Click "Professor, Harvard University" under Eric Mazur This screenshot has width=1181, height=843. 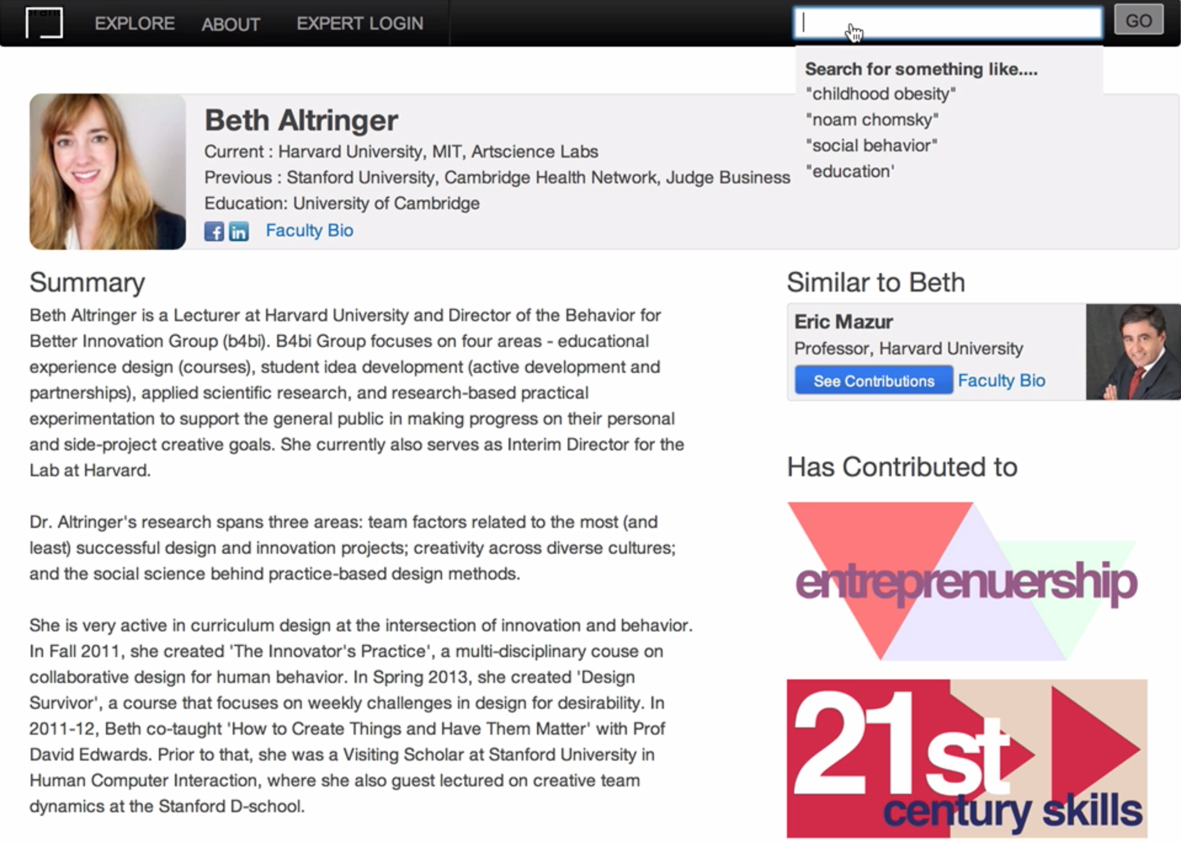click(908, 348)
